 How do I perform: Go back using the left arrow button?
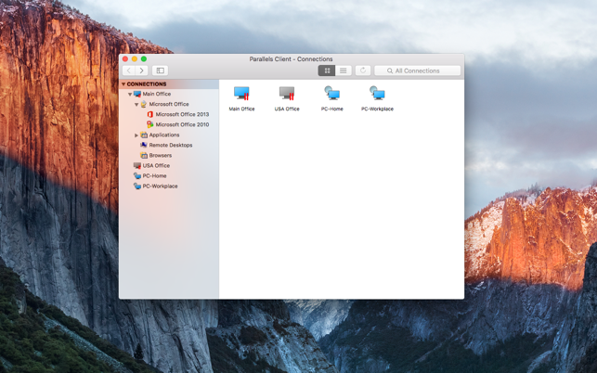[x=128, y=71]
